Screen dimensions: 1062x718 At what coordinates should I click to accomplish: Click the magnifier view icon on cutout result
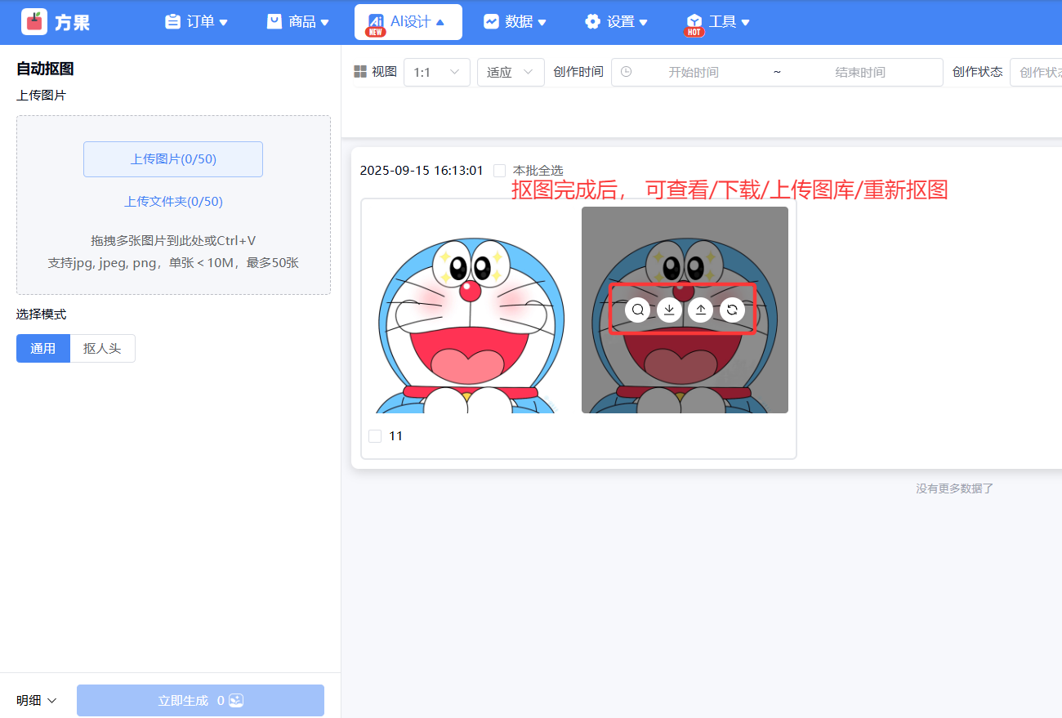[637, 310]
